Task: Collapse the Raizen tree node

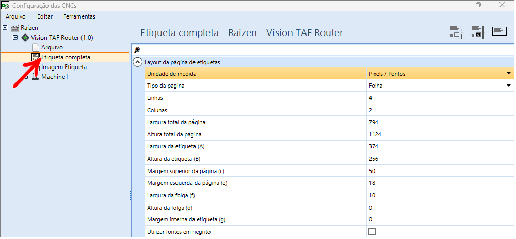Action: pos(5,28)
